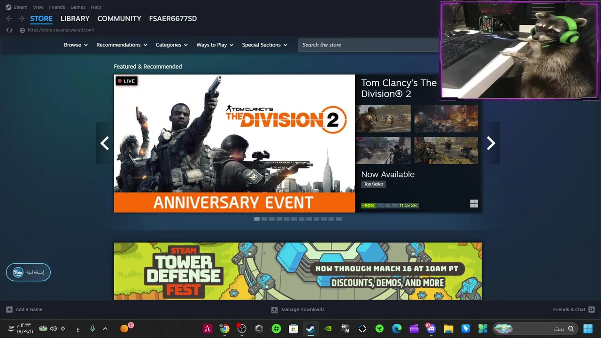Image resolution: width=601 pixels, height=338 pixels.
Task: Go forward with the right arrow navigation button
Action: (21, 19)
